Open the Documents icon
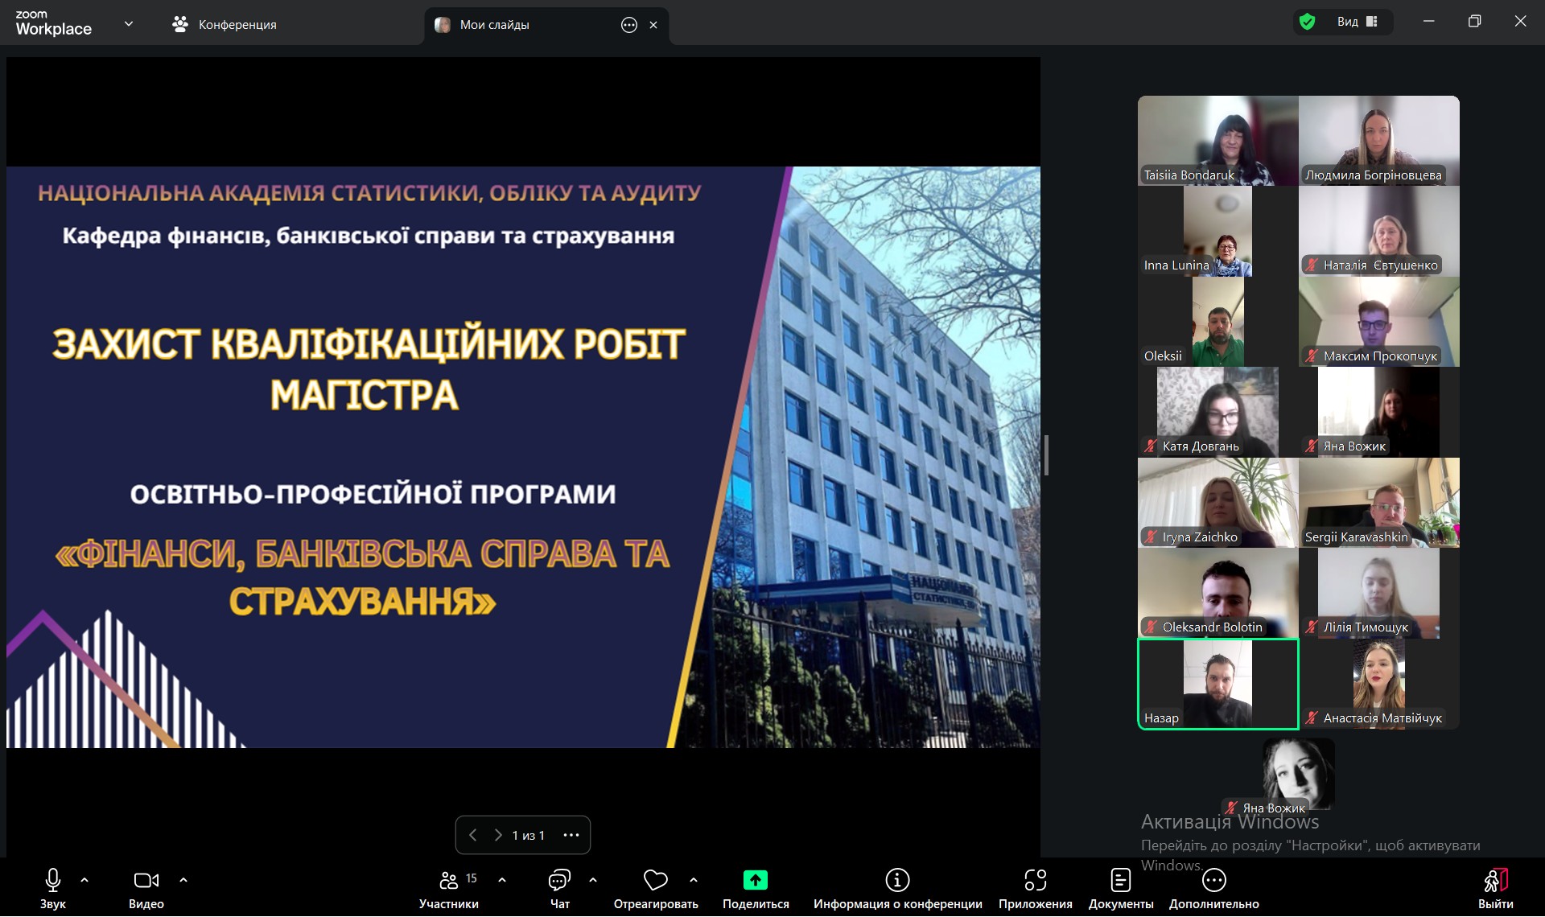Screen dimensions: 1545x917 coord(1120,880)
